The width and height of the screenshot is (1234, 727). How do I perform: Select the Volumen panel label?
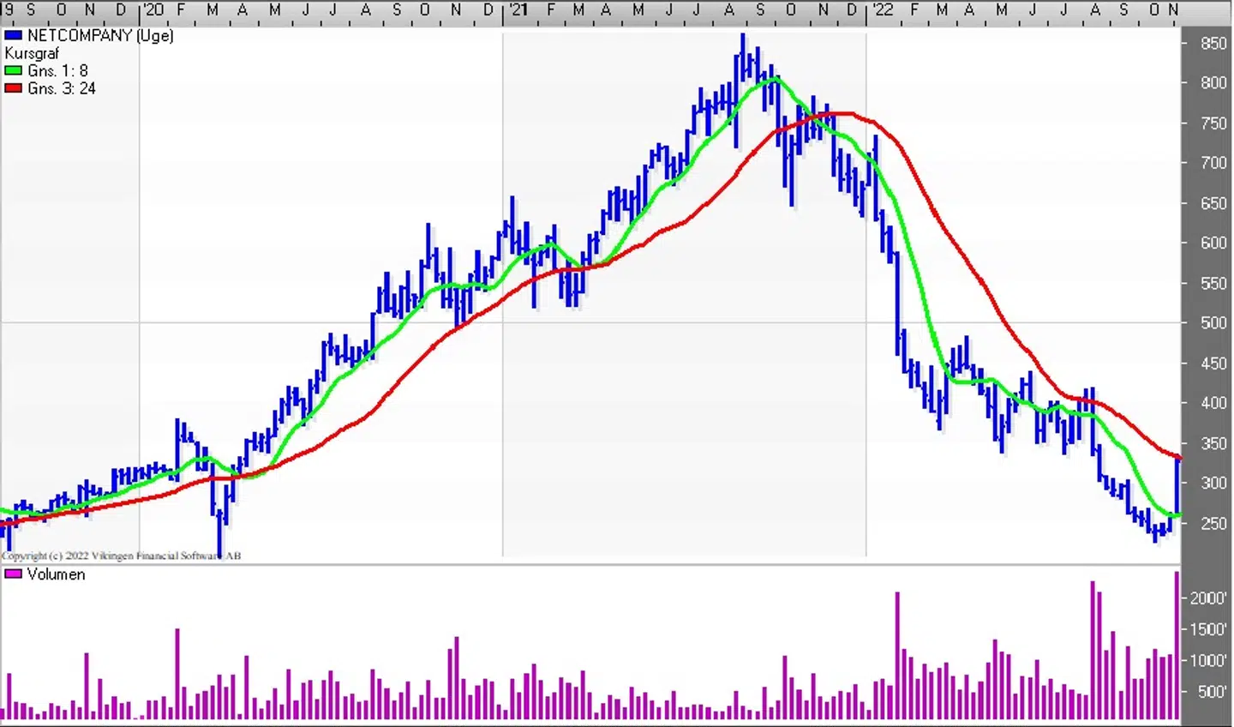(x=56, y=574)
